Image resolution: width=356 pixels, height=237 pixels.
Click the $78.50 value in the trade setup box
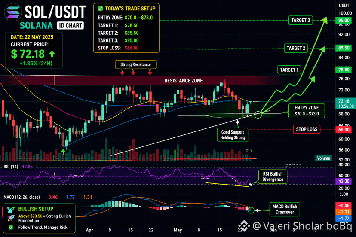tap(132, 25)
